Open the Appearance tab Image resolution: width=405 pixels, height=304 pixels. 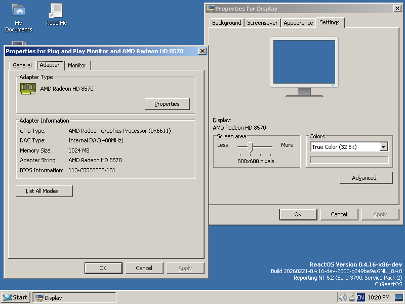(298, 23)
